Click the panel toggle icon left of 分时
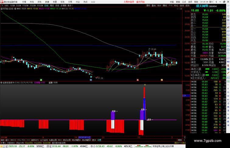 (x=2, y=5)
